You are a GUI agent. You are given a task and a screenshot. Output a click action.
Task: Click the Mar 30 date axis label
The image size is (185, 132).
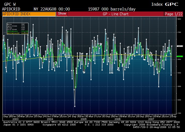(126, 116)
